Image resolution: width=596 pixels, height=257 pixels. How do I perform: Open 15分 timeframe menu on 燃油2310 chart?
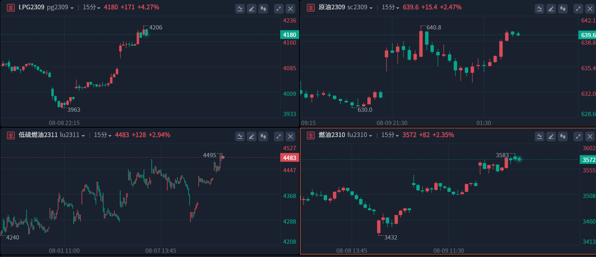390,135
